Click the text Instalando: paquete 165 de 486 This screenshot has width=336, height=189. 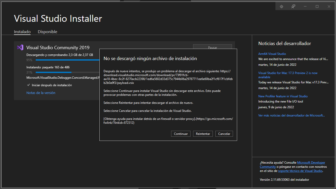pos(48,67)
